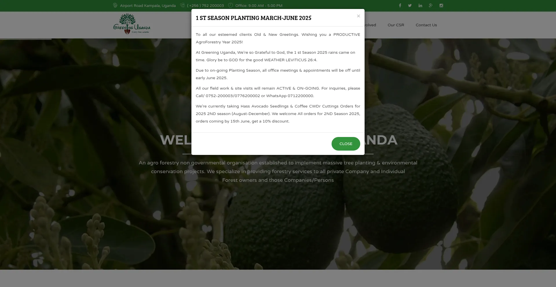Open the Facebook social icon
Screen dimensions: 556x287
(400, 5)
